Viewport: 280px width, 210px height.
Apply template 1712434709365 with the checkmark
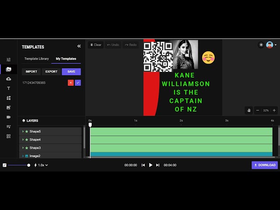pos(78,83)
